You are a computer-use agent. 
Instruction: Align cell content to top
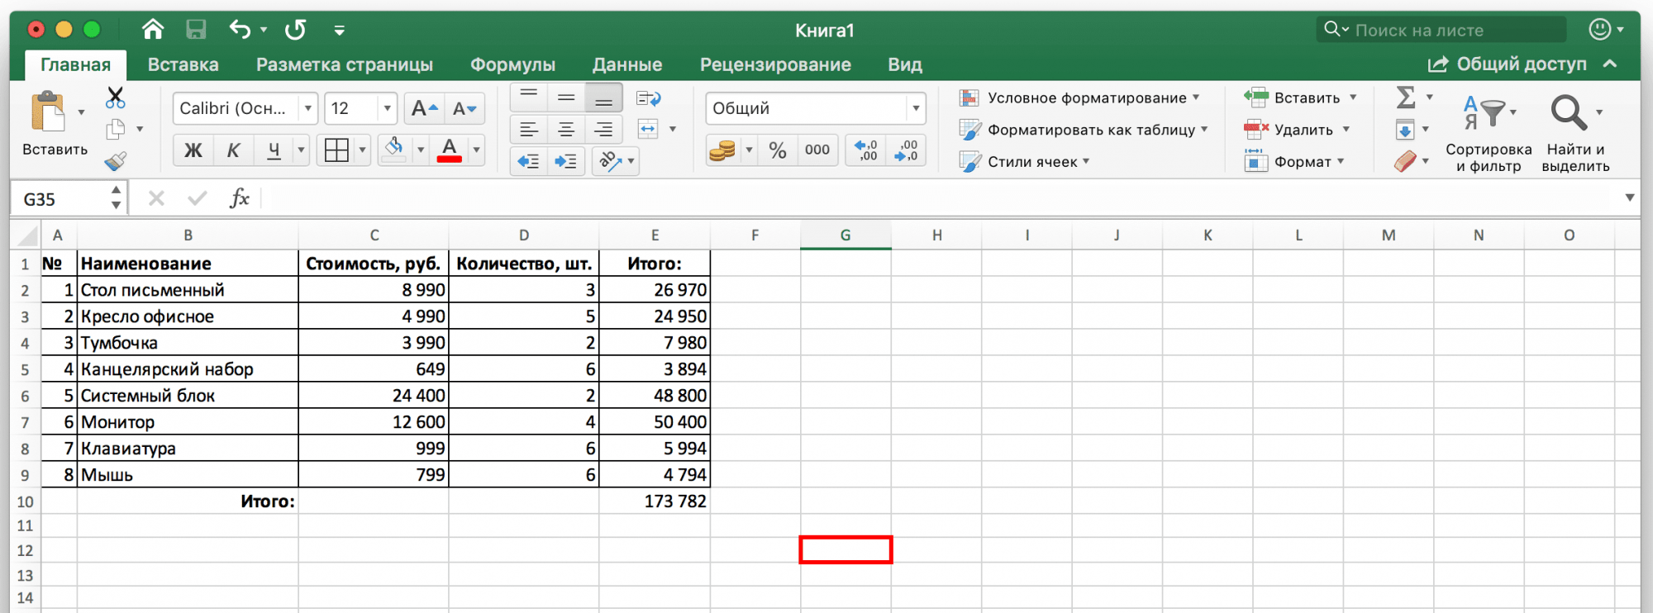pos(529,98)
